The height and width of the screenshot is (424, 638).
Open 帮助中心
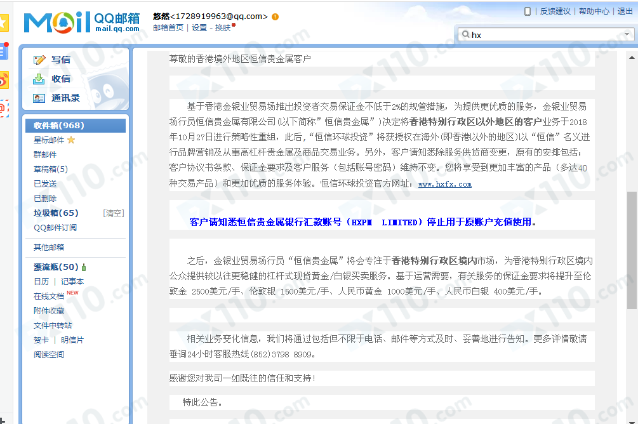pos(594,11)
